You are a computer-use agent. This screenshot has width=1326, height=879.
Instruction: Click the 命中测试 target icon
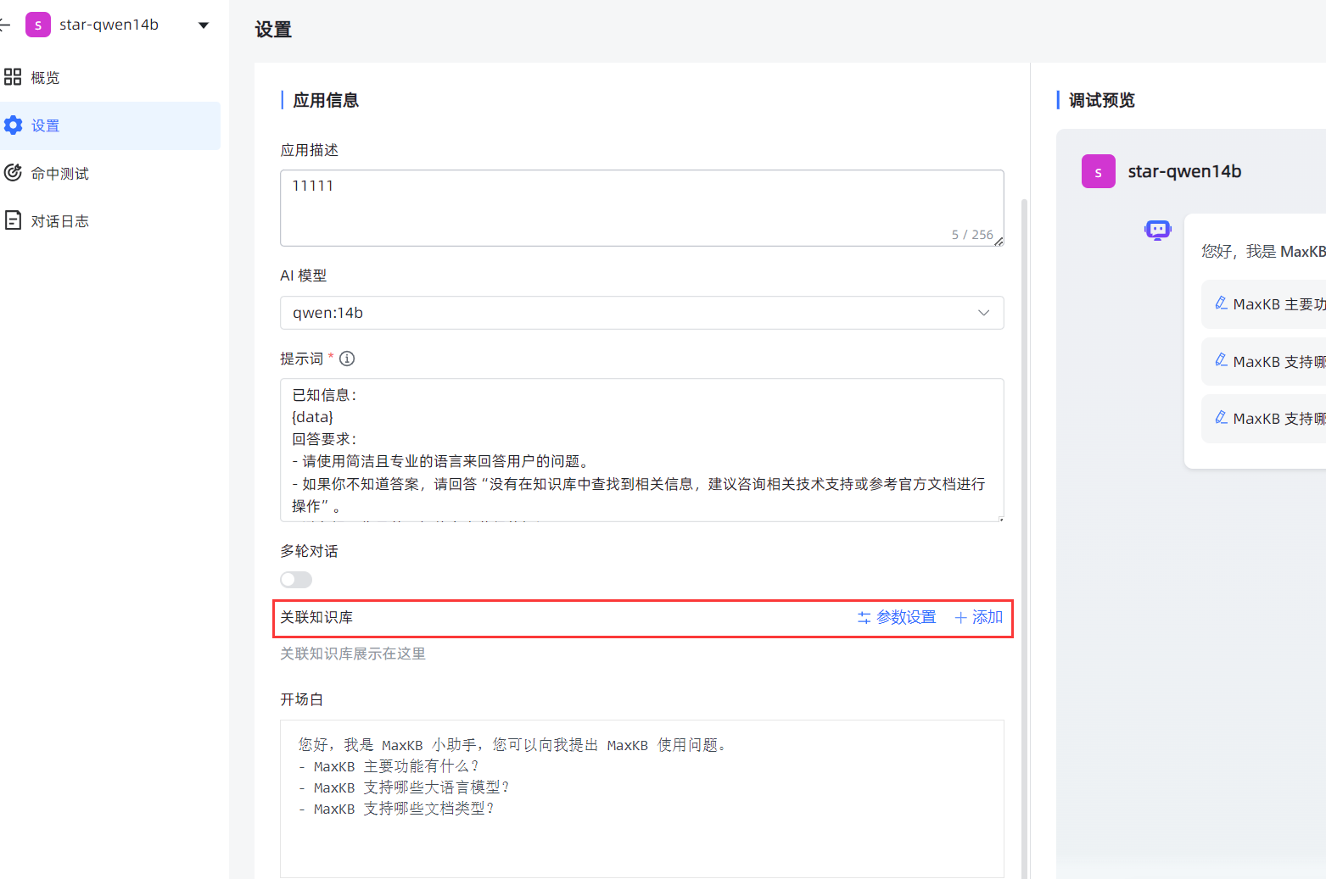[13, 173]
